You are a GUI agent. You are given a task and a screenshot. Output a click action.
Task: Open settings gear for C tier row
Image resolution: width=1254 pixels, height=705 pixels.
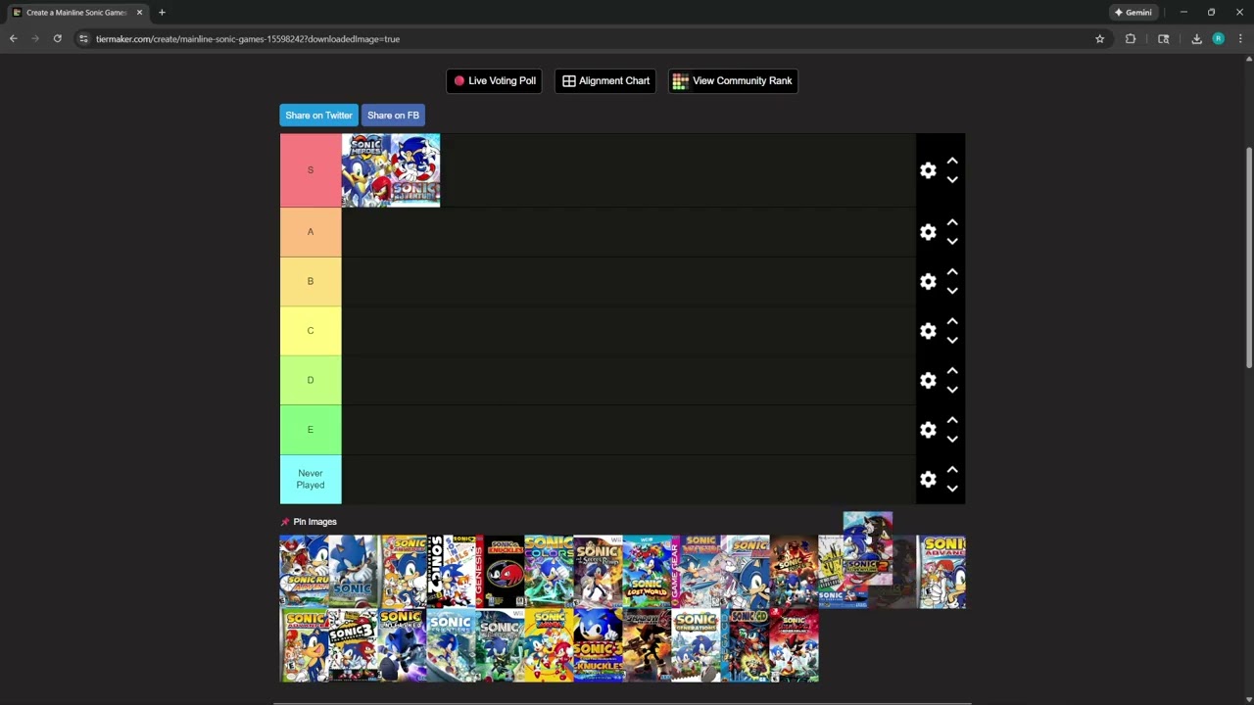pyautogui.click(x=928, y=331)
